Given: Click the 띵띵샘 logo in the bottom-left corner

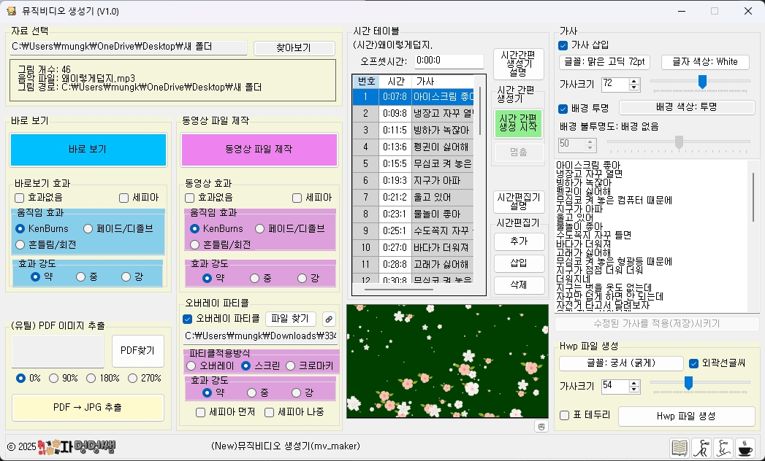Looking at the screenshot, I should click(x=67, y=446).
